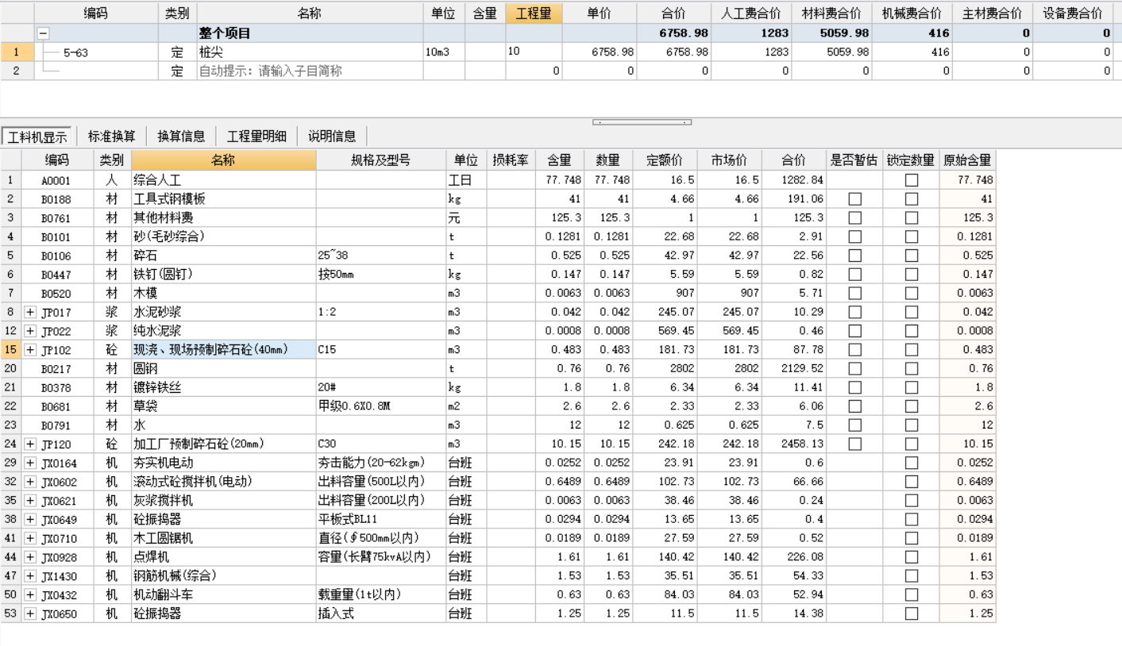Open the 工程量明细 tab
The width and height of the screenshot is (1122, 646).
coord(257,136)
